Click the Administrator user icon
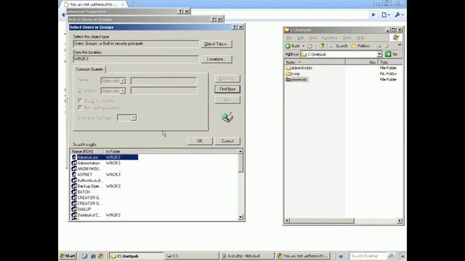The height and width of the screenshot is (261, 465). [x=74, y=157]
